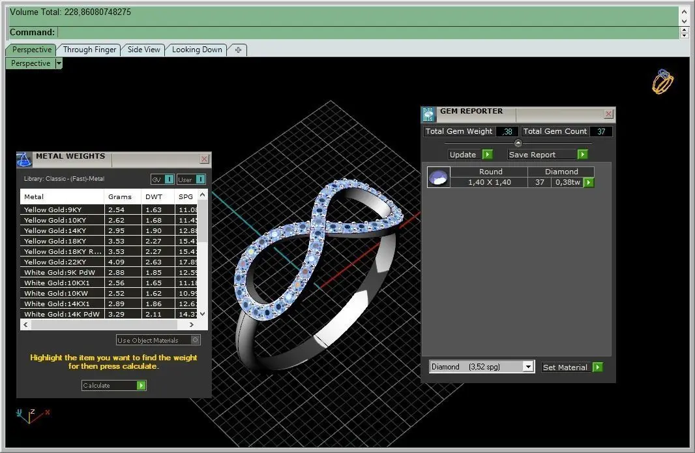Click the Command line stepper arrows
This screenshot has width=695, height=453.
click(x=684, y=33)
